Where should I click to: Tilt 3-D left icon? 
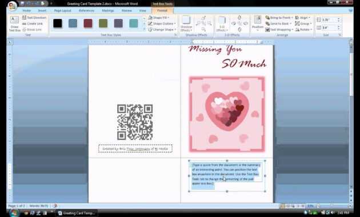click(x=234, y=23)
